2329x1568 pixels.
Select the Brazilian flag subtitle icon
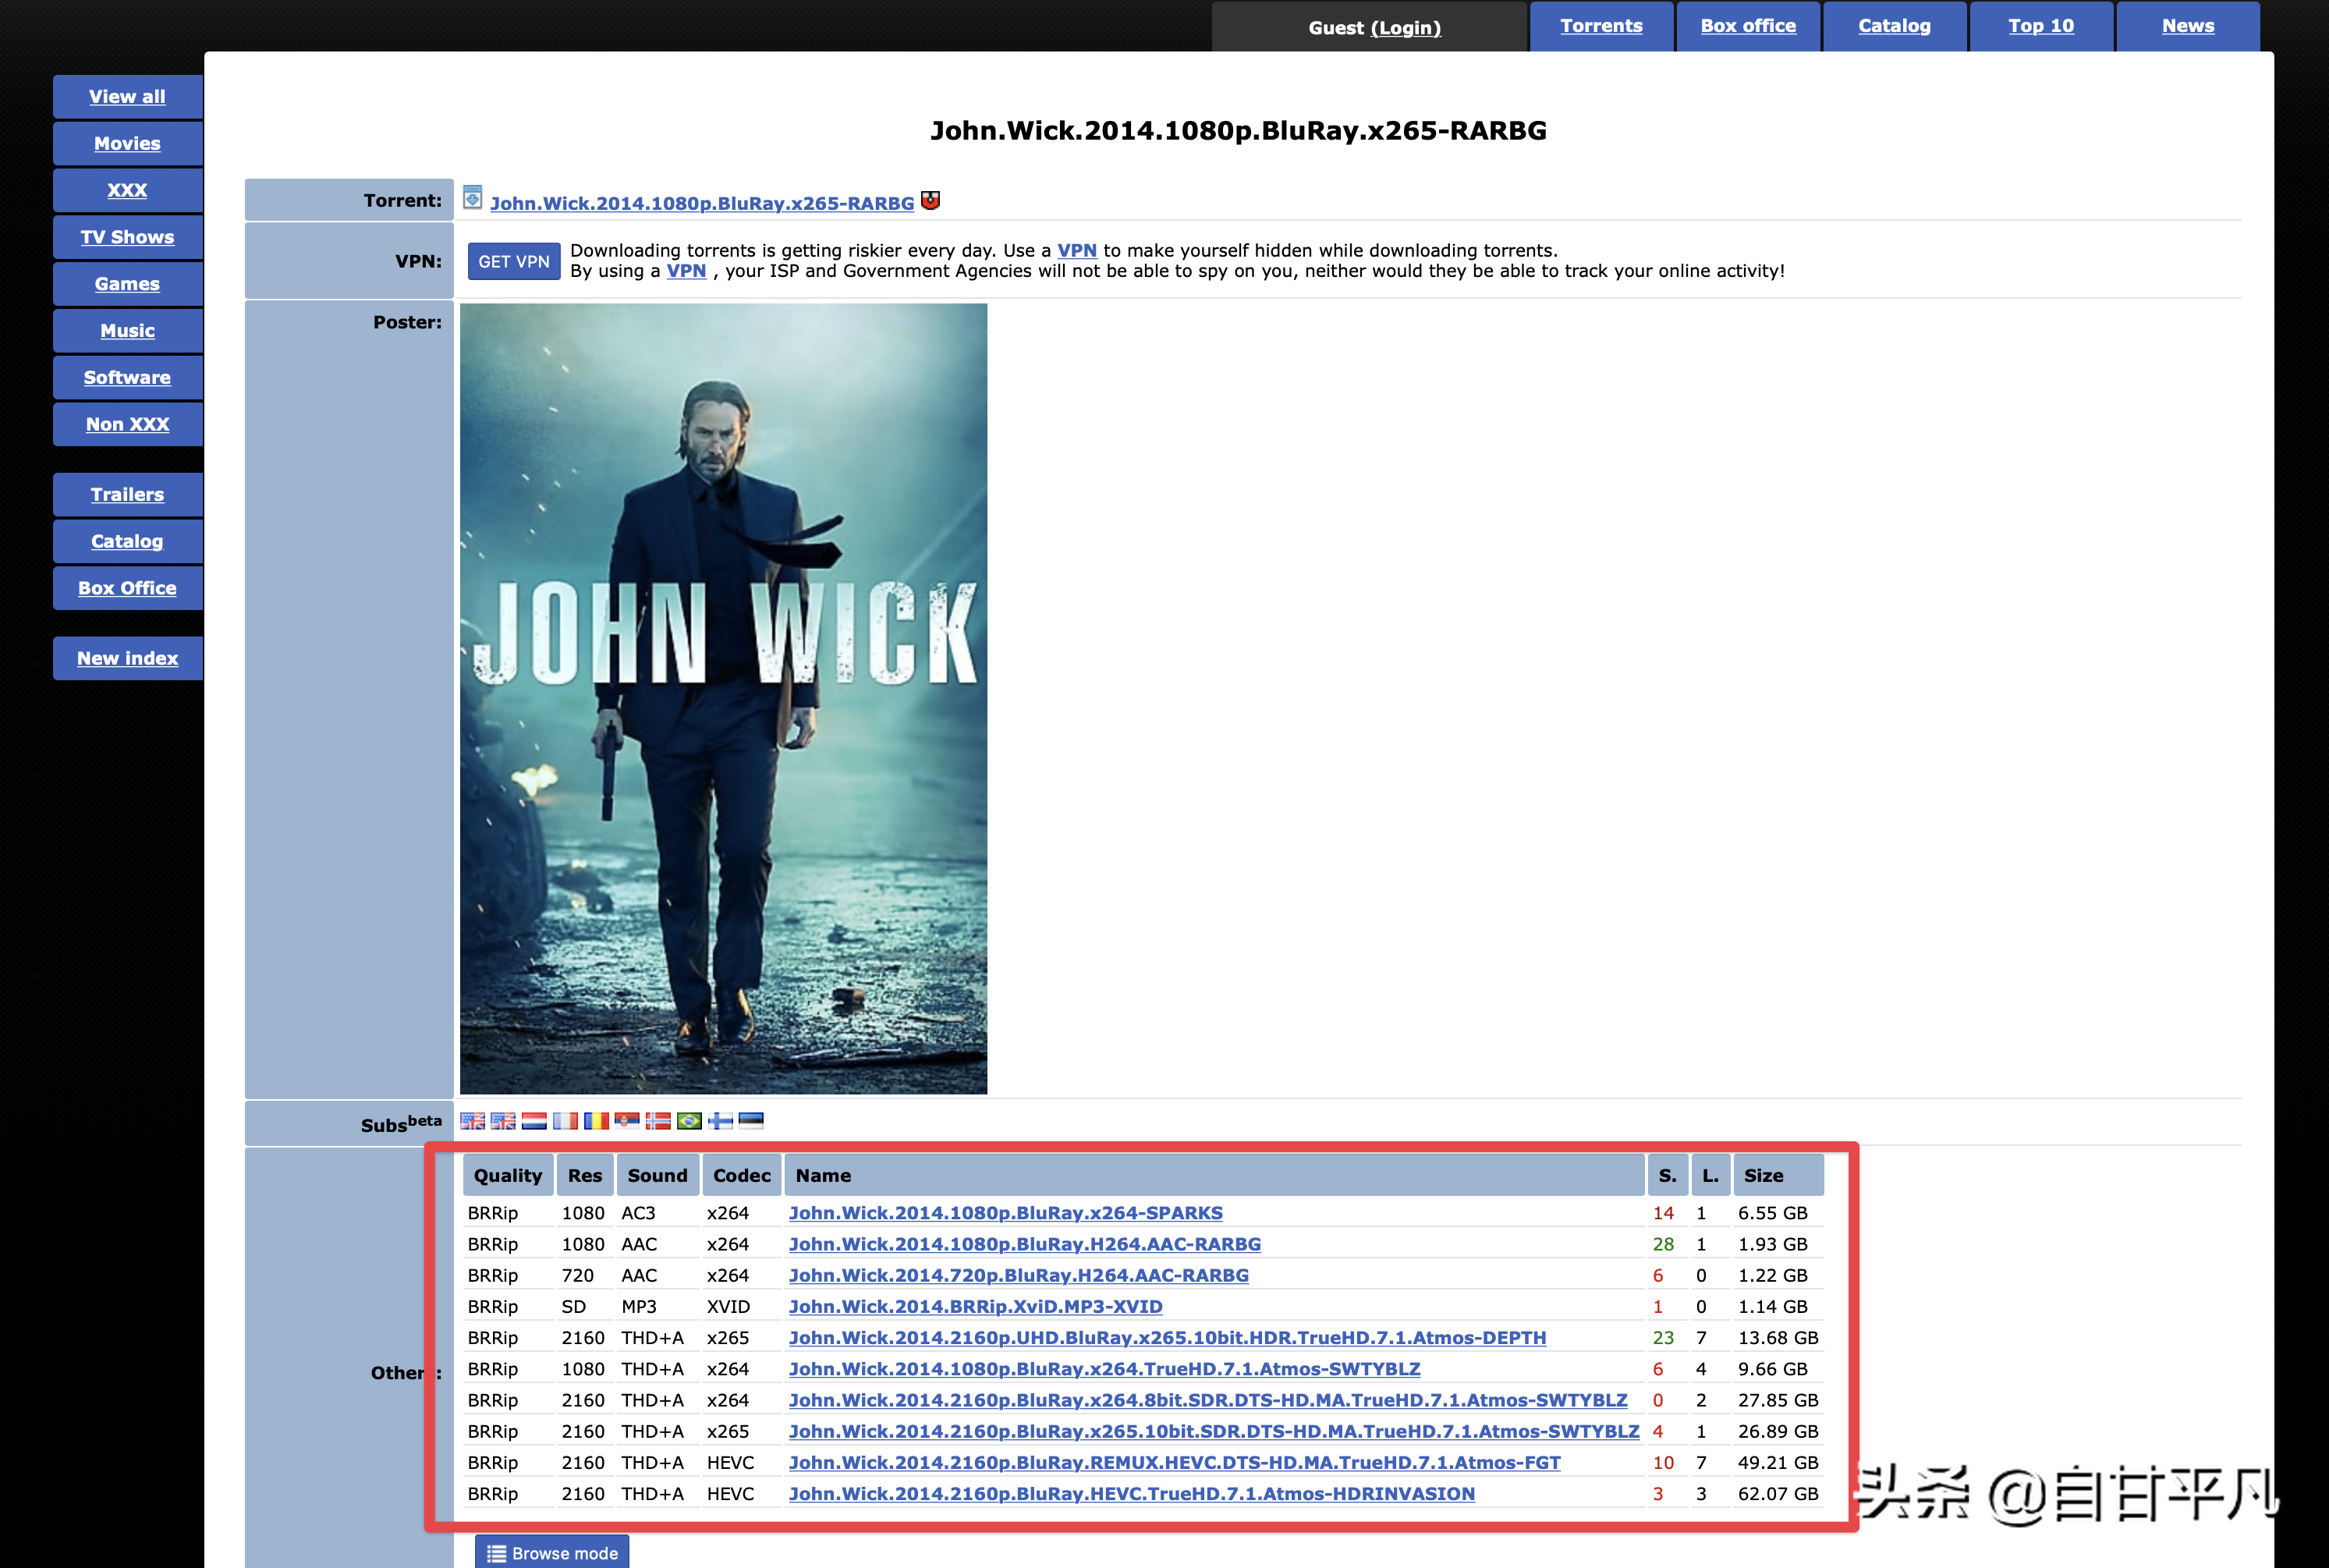[689, 1121]
